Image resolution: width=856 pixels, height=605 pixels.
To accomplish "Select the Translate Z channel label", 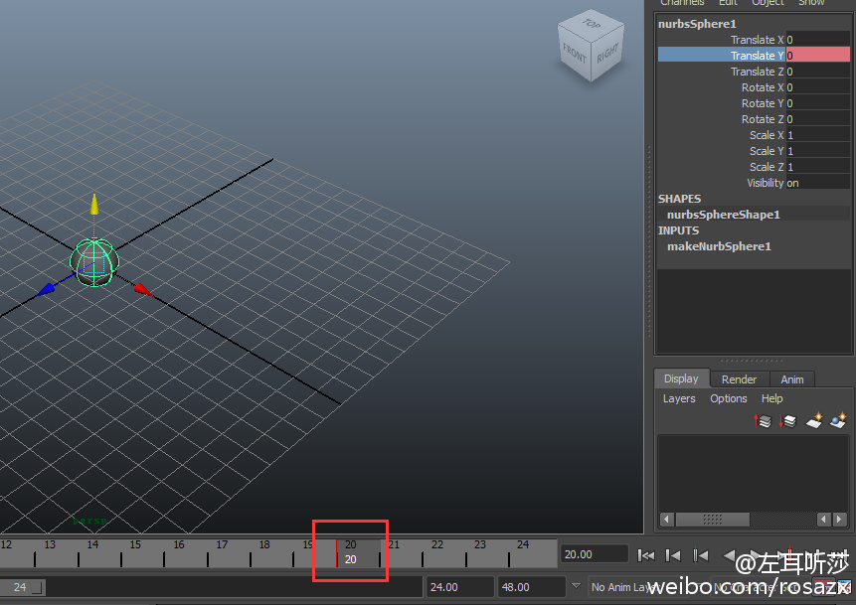I will point(758,72).
